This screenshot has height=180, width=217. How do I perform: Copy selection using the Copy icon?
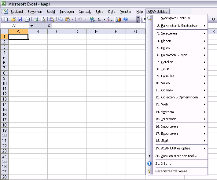(61, 19)
